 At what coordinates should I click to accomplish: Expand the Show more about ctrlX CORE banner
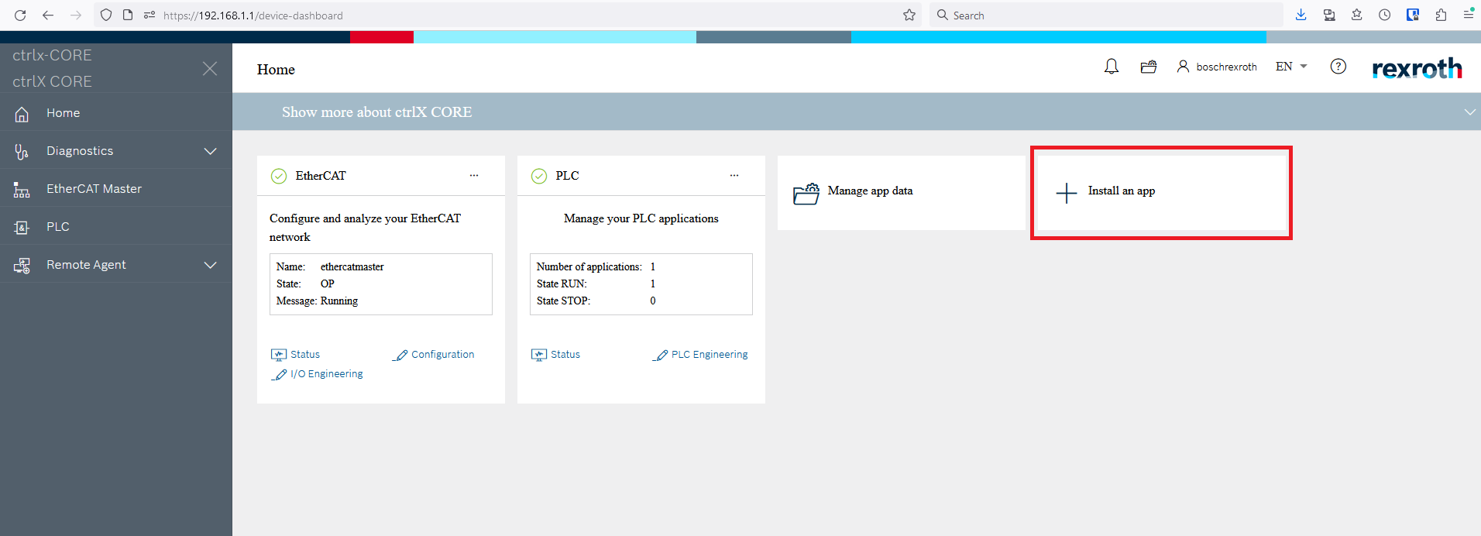click(x=1469, y=112)
